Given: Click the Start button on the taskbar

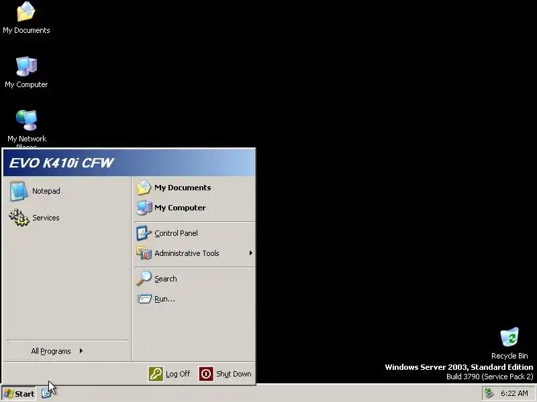Looking at the screenshot, I should [19, 393].
